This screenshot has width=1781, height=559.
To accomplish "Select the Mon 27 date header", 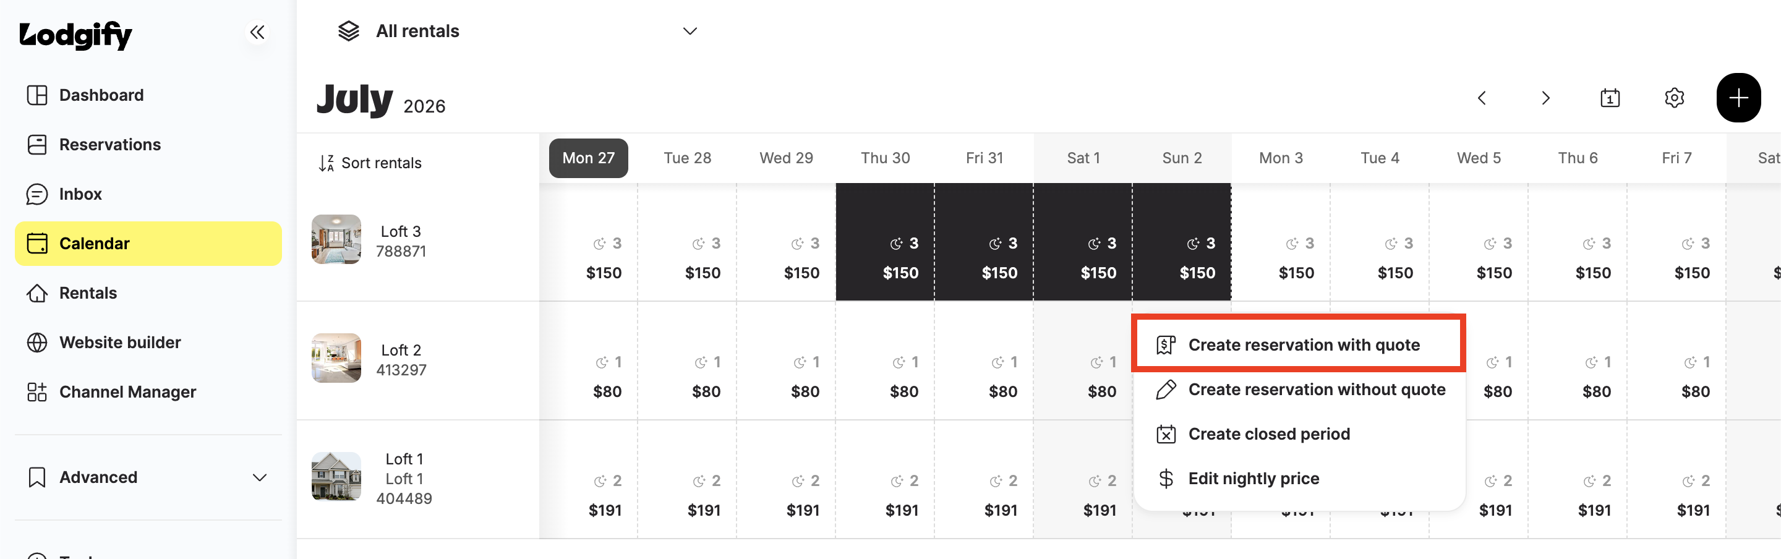I will click(x=588, y=158).
